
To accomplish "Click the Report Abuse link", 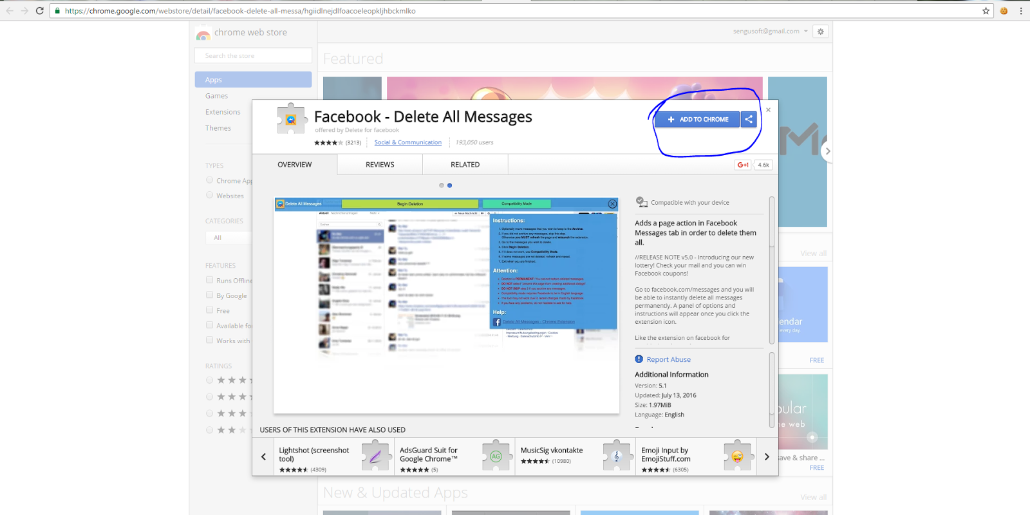I will pos(669,360).
